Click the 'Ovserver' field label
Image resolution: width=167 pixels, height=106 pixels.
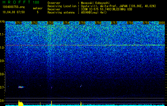click(x=54, y=3)
